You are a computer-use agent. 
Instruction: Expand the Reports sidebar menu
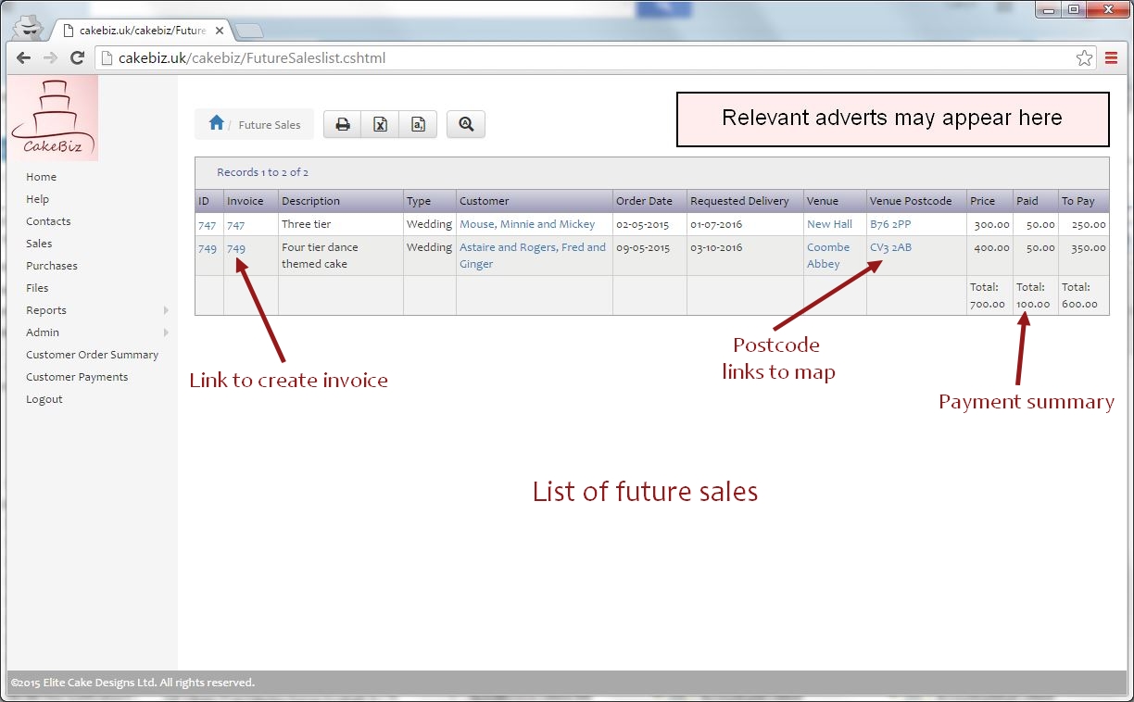click(45, 310)
